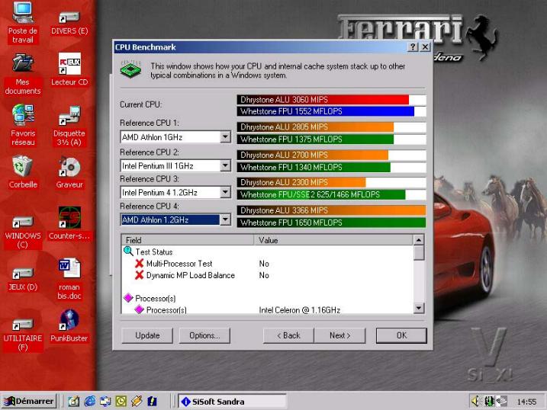Open the Démarrer start menu
Viewport: 547px width, 410px height.
click(x=29, y=401)
